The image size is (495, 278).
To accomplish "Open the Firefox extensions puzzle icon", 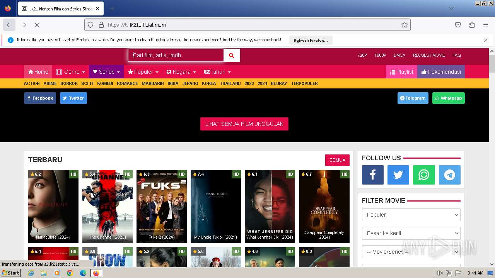I will [x=472, y=25].
